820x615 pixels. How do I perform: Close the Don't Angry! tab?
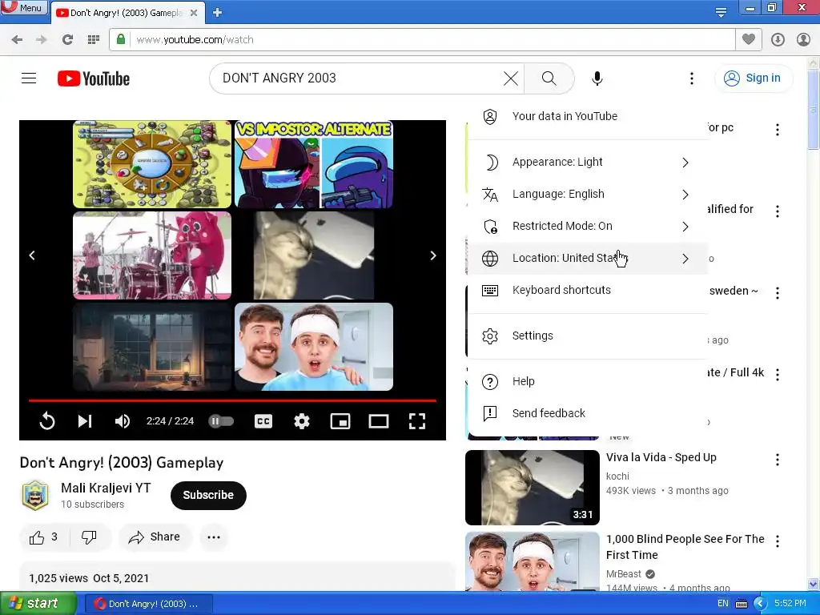tap(194, 13)
